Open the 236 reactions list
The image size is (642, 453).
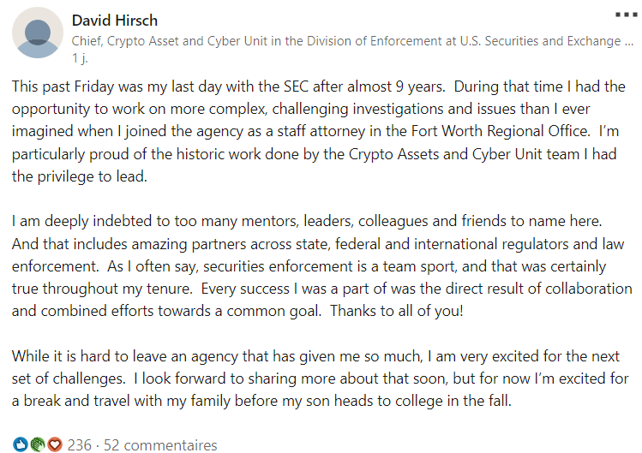[79, 445]
